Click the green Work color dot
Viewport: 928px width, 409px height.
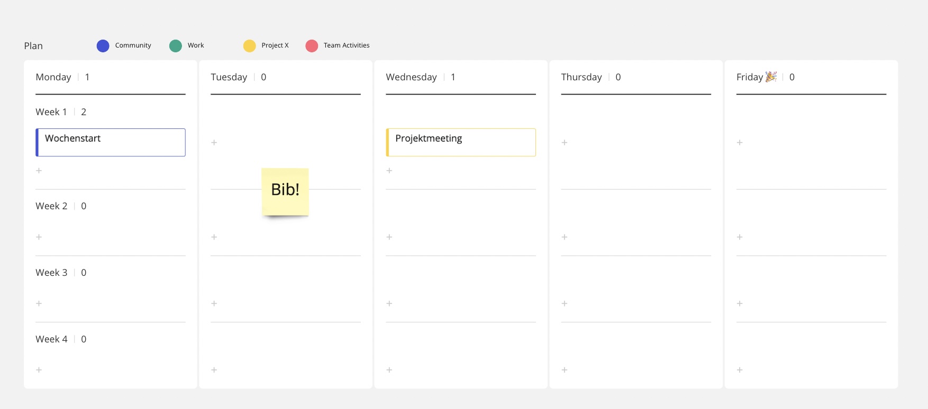point(176,46)
